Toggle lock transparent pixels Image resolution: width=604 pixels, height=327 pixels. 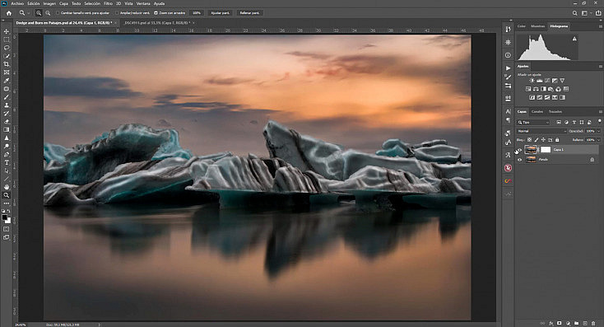coord(530,140)
